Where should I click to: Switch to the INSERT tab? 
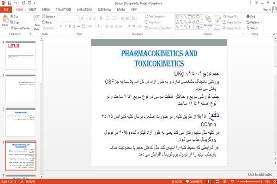coord(32,10)
